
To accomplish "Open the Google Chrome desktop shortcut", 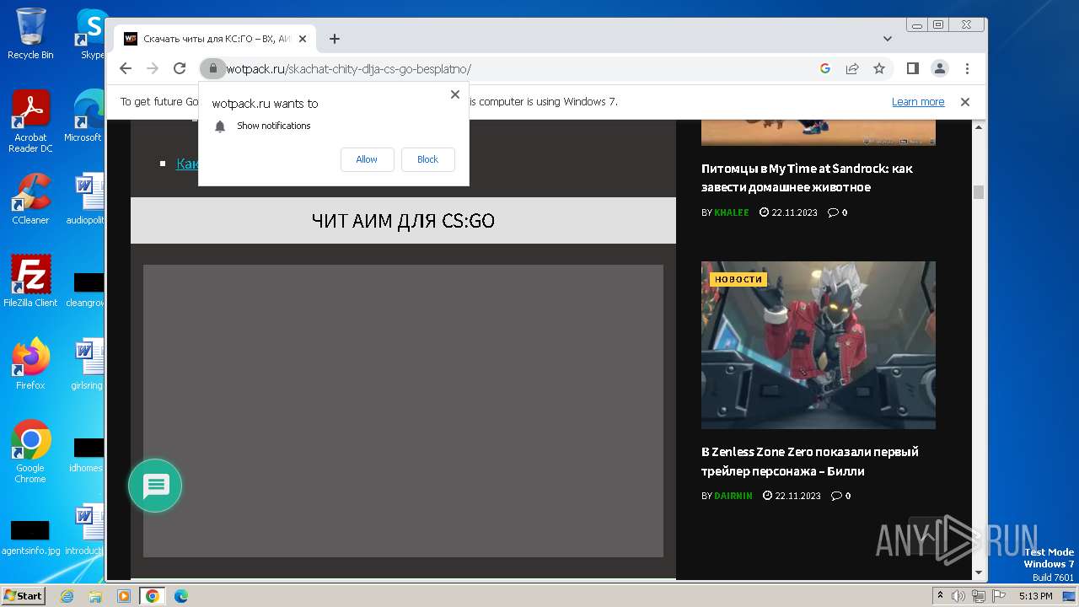I will (30, 452).
